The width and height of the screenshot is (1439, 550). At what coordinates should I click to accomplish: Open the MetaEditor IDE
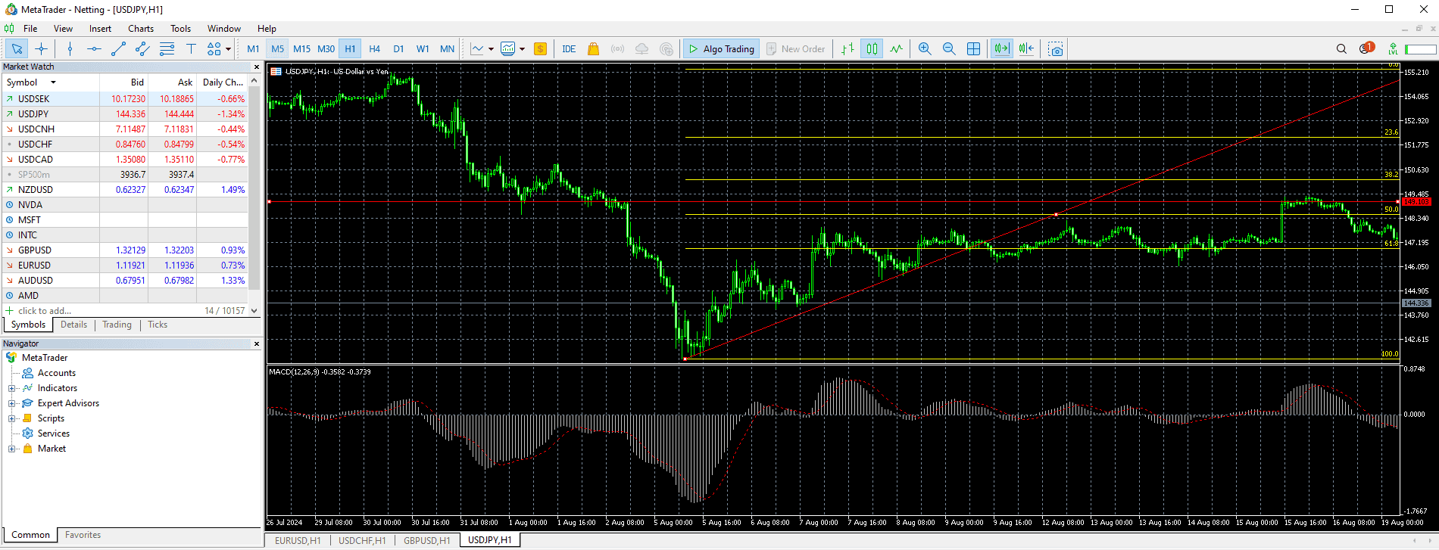(569, 49)
